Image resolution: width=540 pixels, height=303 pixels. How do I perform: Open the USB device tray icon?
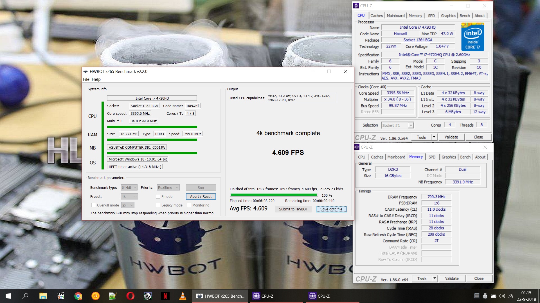point(485,296)
